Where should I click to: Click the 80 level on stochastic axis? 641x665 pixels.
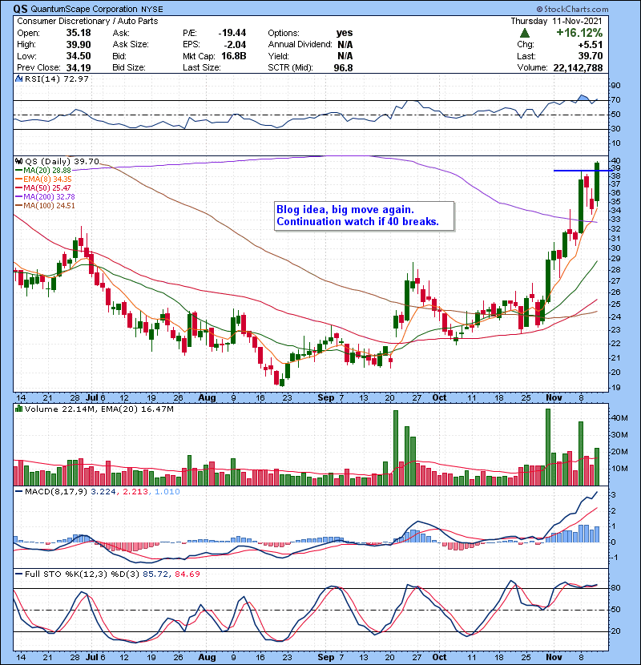tap(615, 588)
